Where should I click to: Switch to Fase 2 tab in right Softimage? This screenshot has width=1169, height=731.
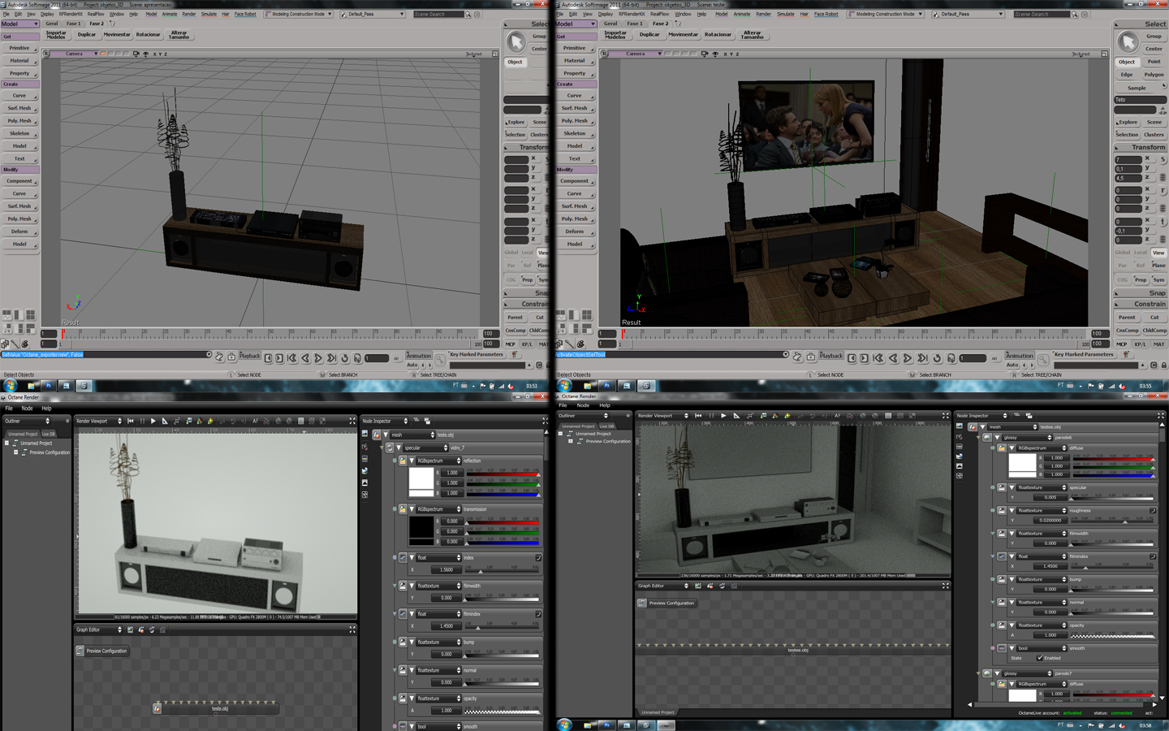click(x=661, y=24)
